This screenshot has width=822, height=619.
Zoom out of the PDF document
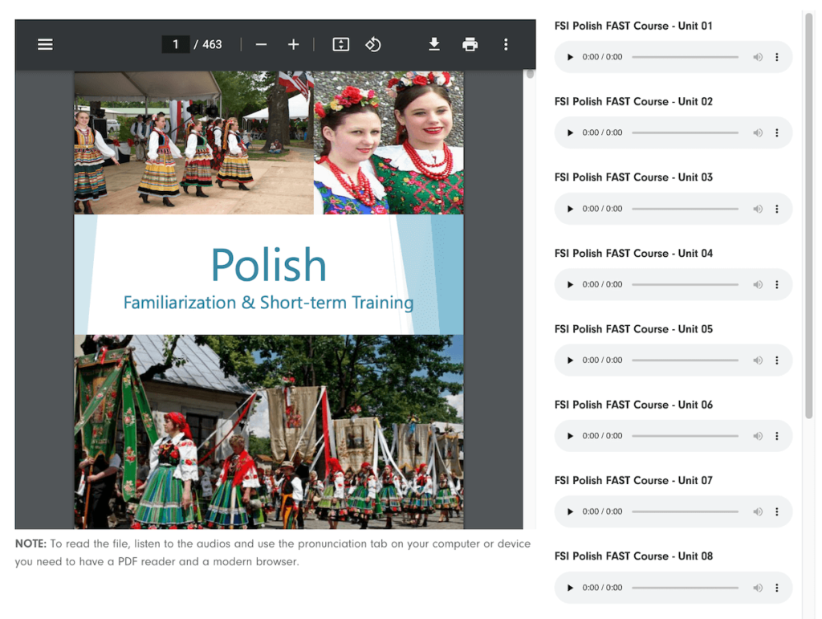(261, 44)
